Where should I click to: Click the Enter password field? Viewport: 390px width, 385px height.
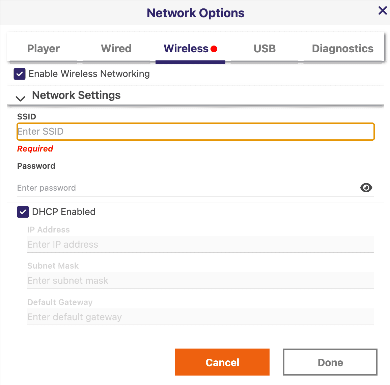188,188
